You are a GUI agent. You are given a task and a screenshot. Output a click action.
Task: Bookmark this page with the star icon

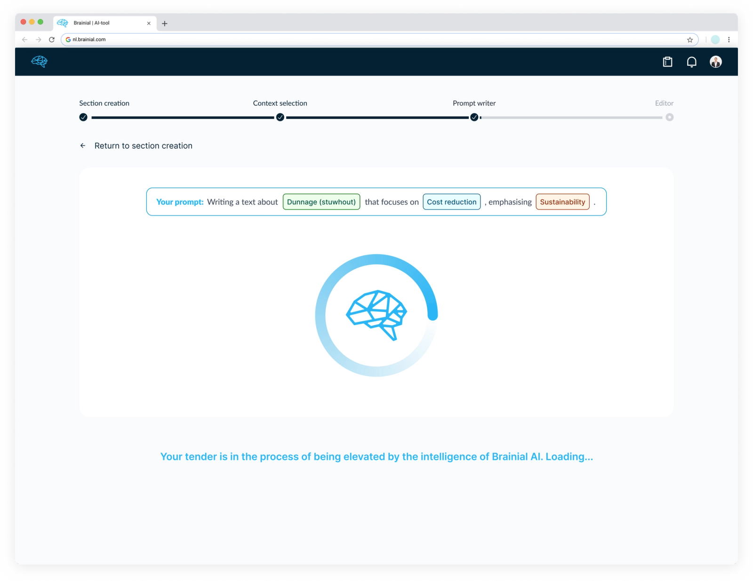690,40
